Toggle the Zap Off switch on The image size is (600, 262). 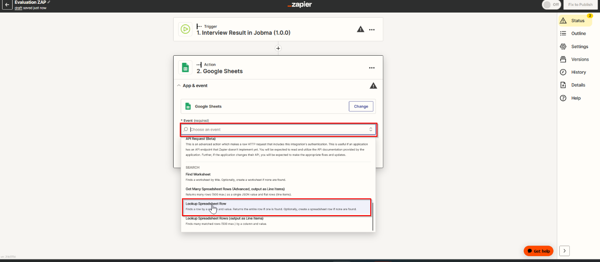(551, 5)
